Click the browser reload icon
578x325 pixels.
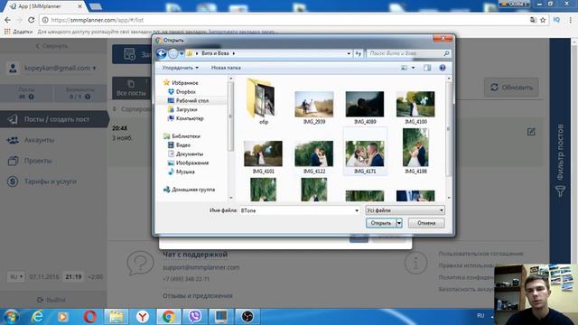click(32, 20)
